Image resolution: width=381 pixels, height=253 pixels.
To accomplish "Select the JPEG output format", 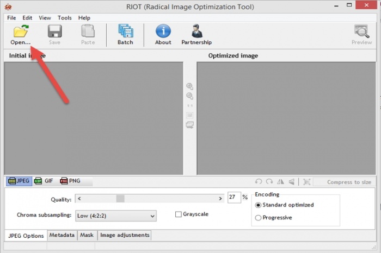I will coord(19,181).
